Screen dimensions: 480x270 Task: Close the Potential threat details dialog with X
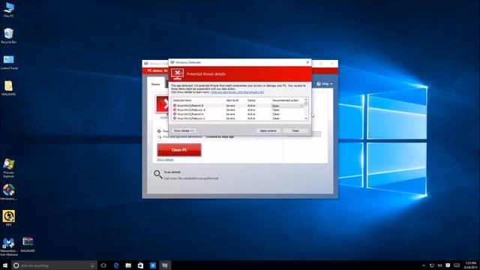coord(307,62)
